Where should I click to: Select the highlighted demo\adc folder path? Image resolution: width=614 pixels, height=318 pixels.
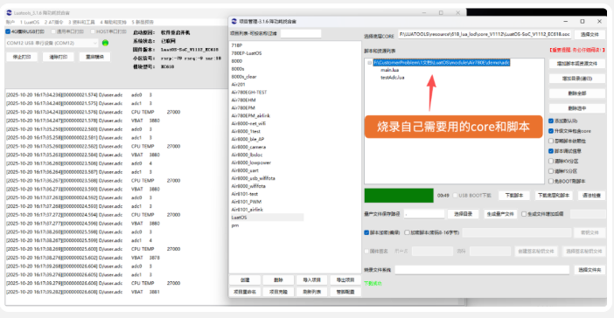point(442,63)
